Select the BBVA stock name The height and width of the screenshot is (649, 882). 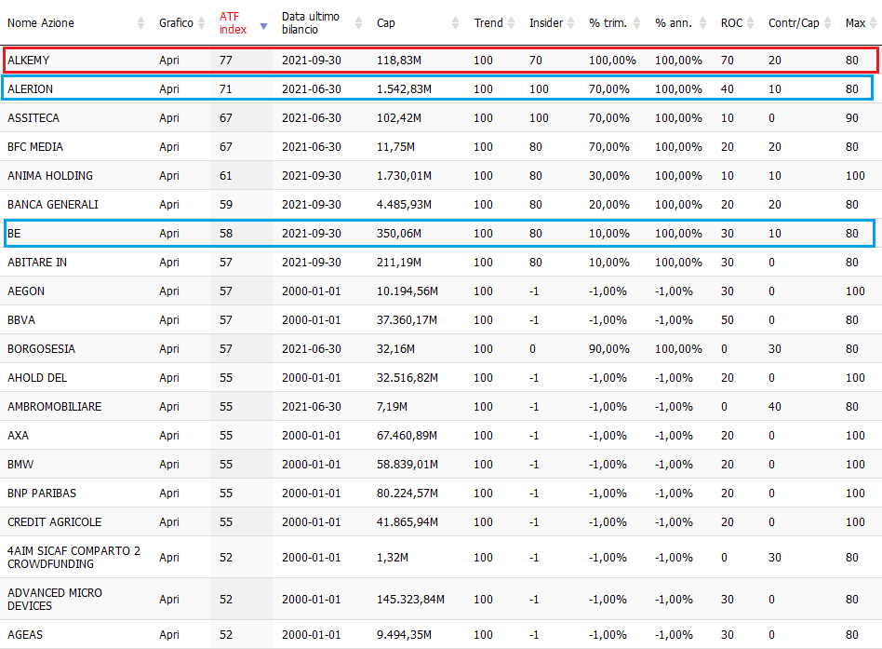click(21, 319)
